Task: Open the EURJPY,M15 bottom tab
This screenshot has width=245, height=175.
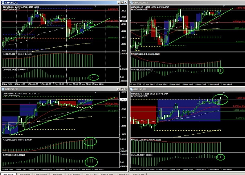Action: click(x=107, y=174)
